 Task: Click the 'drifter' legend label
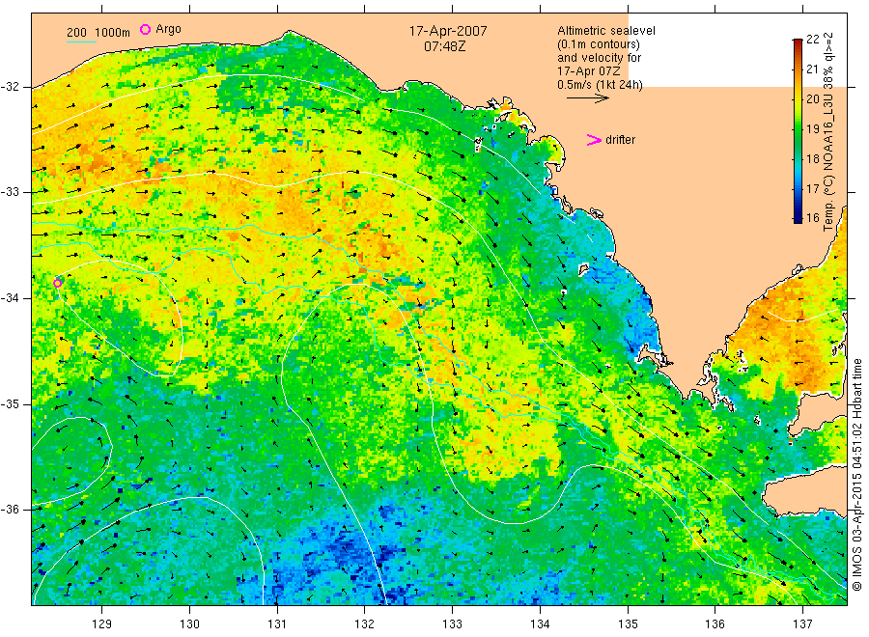(x=620, y=140)
